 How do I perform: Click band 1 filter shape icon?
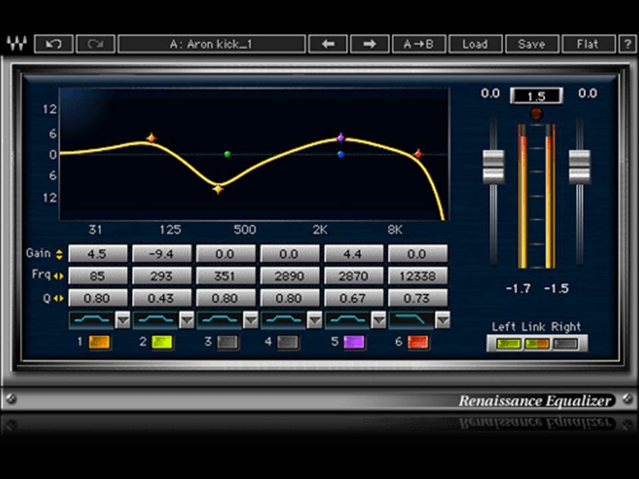pyautogui.click(x=92, y=320)
